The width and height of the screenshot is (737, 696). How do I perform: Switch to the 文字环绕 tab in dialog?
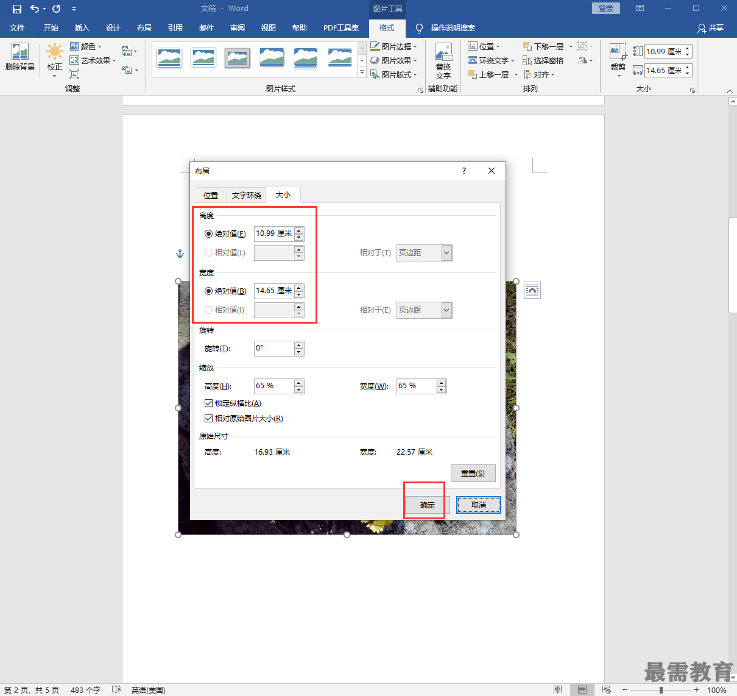click(247, 195)
